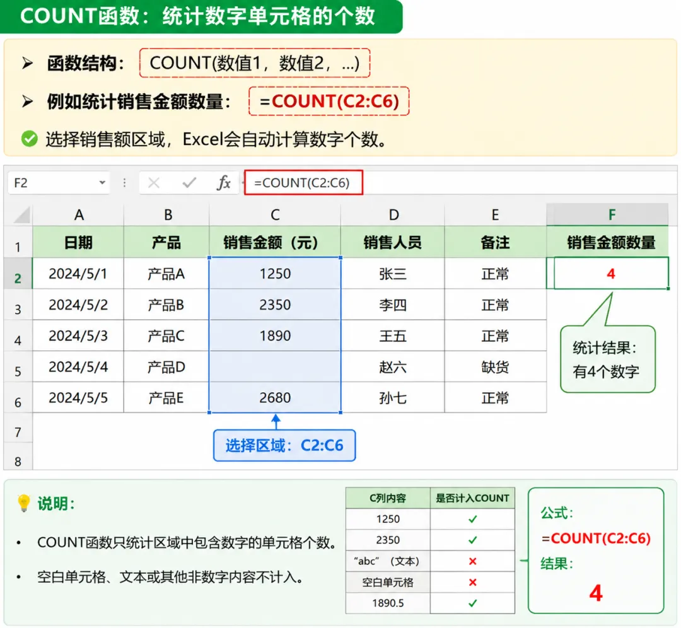The image size is (681, 628).
Task: Click header cell 销售人员
Action: [x=393, y=242]
